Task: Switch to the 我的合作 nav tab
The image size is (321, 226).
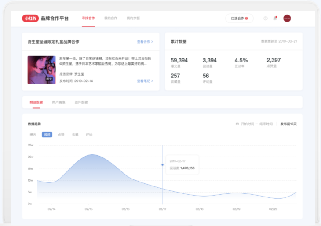Action: (x=111, y=18)
